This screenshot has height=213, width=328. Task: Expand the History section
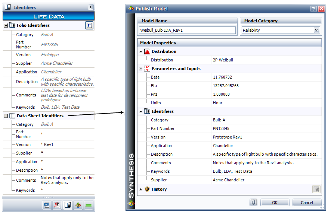(x=141, y=190)
